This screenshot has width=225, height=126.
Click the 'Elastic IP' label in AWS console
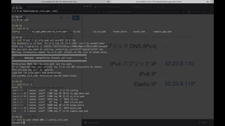pos(145,84)
